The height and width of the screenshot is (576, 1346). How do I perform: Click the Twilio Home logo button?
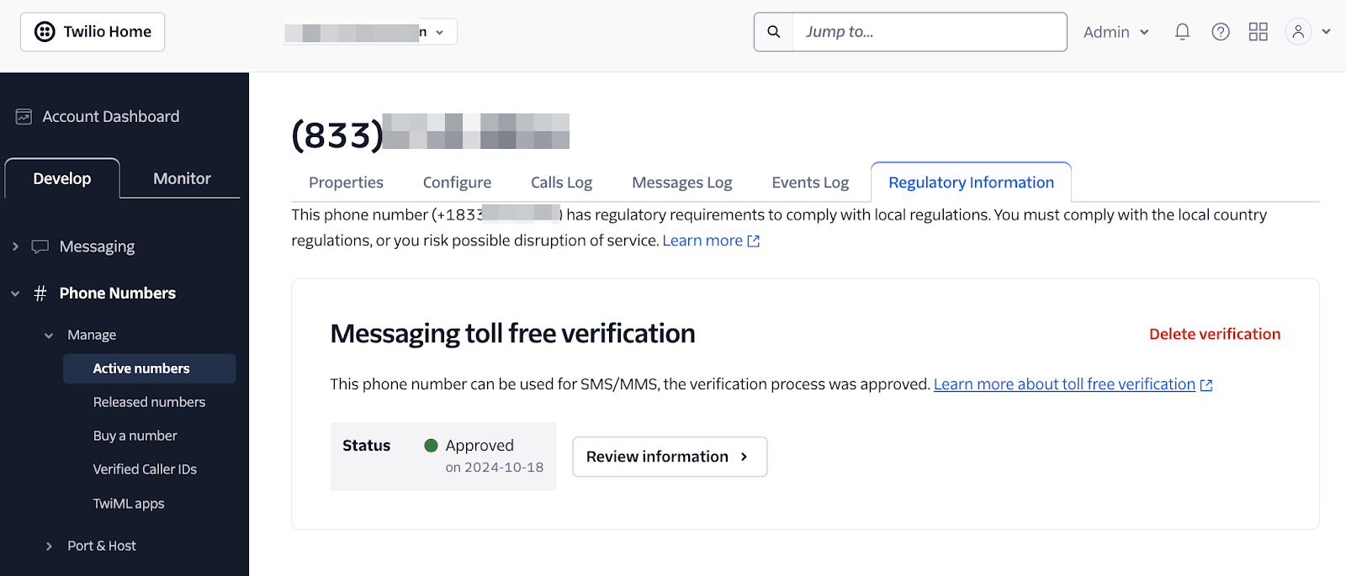point(93,32)
